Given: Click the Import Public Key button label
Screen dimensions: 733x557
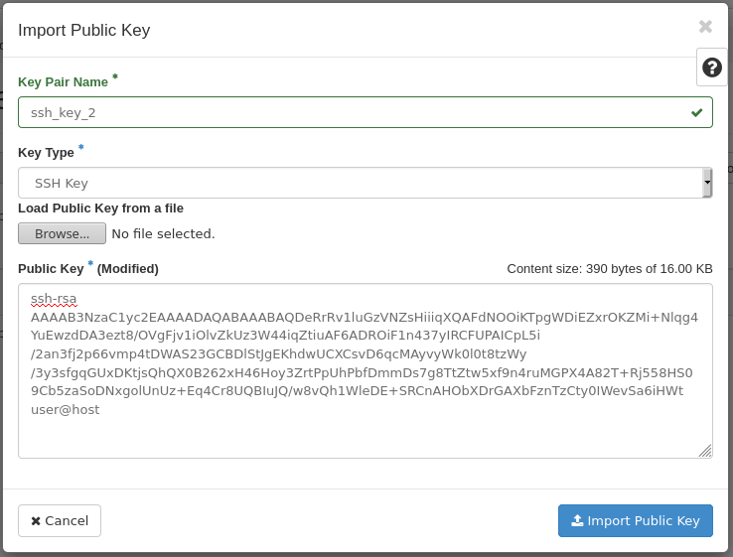Looking at the screenshot, I should [x=644, y=521].
